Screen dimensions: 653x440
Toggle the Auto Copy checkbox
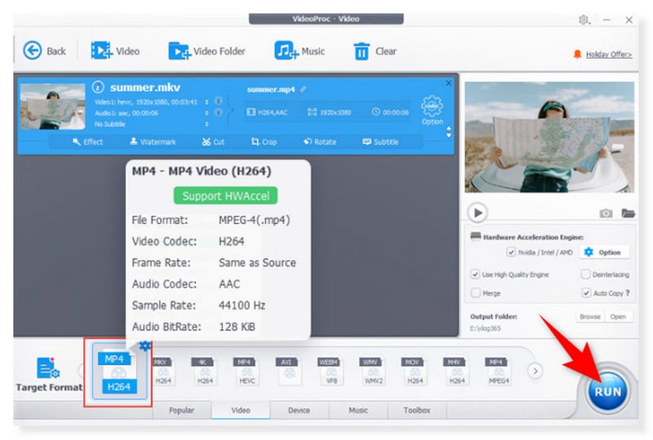[x=586, y=293]
